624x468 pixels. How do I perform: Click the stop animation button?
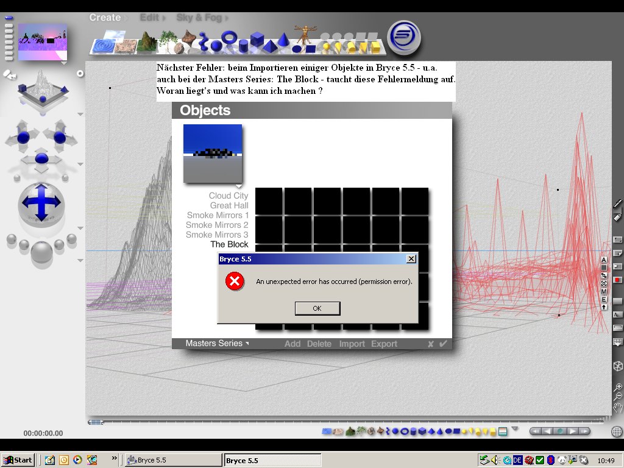coord(560,431)
